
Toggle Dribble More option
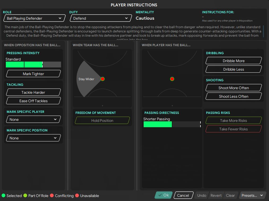(x=234, y=61)
